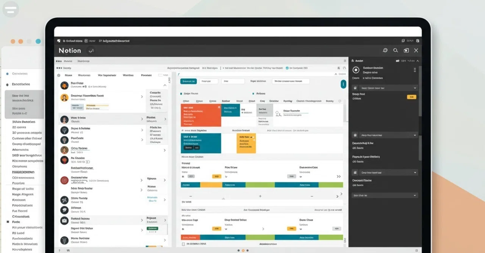Select the radio circle icon in dark panel
Image resolution: width=485 pixels, height=253 pixels.
(x=355, y=70)
